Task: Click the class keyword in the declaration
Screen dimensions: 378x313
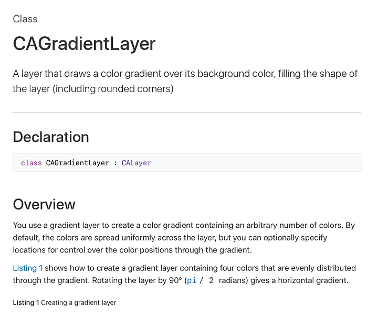Action: pyautogui.click(x=31, y=163)
